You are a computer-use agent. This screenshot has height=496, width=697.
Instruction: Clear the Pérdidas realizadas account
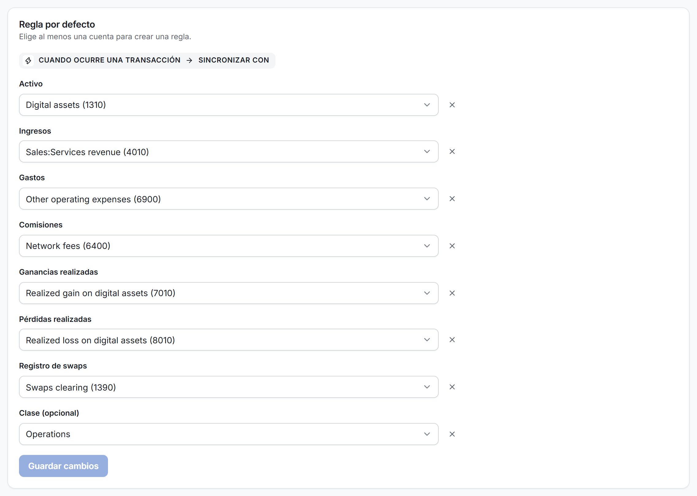point(452,340)
